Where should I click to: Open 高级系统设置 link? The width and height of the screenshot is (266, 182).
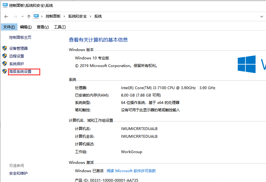pyautogui.click(x=20, y=72)
